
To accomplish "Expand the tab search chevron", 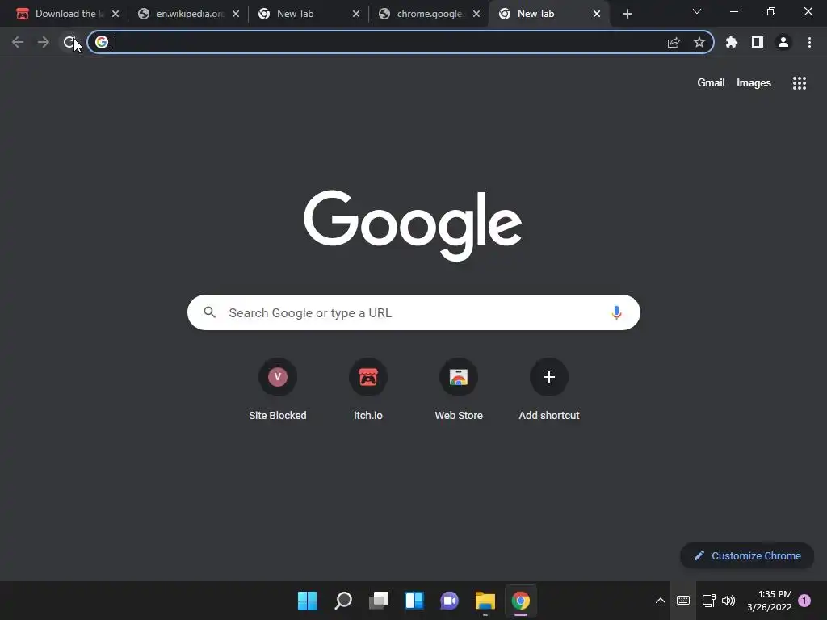I will pos(697,11).
